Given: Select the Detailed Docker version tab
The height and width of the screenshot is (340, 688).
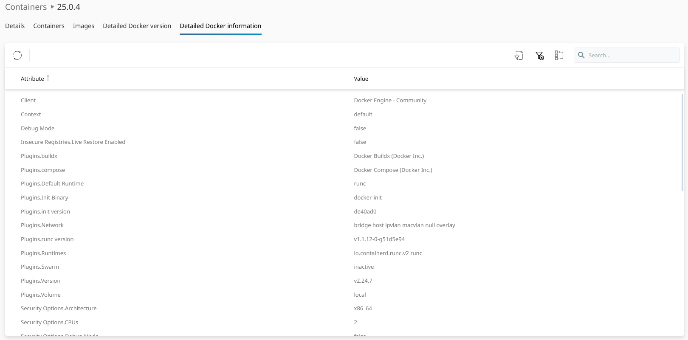Looking at the screenshot, I should tap(137, 26).
